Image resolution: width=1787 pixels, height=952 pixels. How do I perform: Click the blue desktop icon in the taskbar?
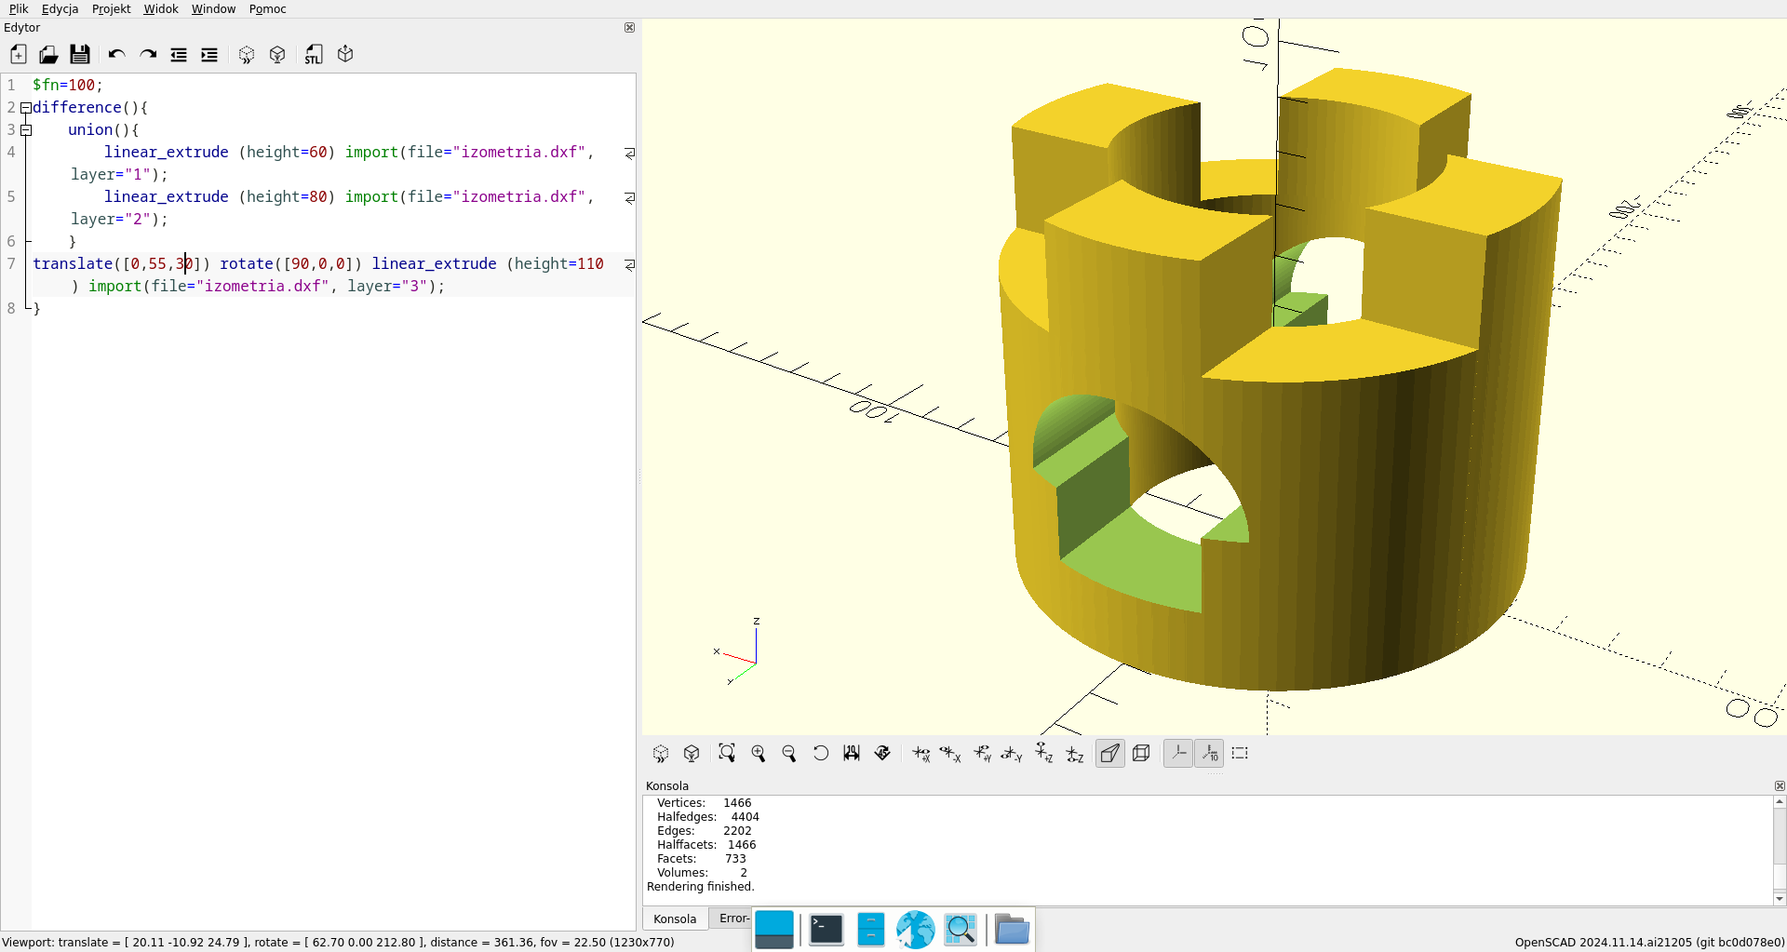tap(774, 930)
